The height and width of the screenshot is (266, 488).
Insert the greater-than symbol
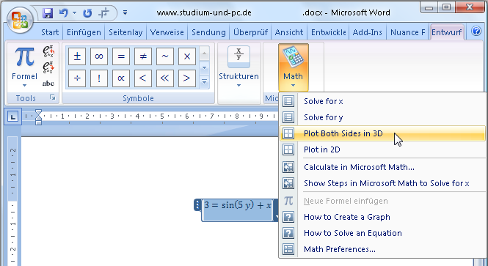point(187,78)
